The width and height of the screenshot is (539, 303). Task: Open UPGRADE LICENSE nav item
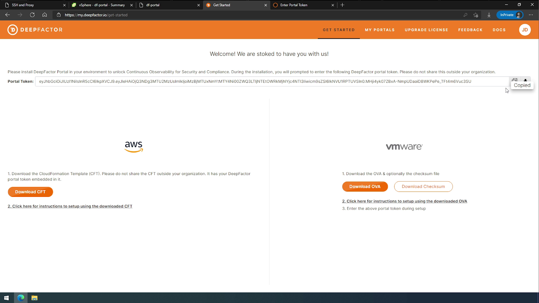coord(426,30)
